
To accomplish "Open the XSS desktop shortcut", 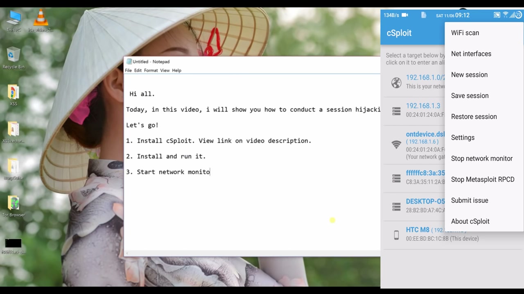I will (14, 95).
